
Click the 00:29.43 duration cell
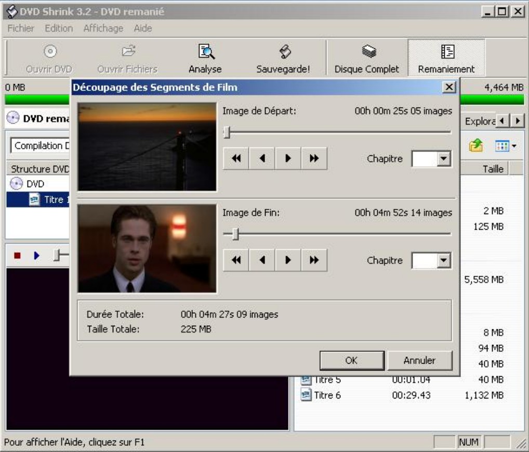pos(411,395)
